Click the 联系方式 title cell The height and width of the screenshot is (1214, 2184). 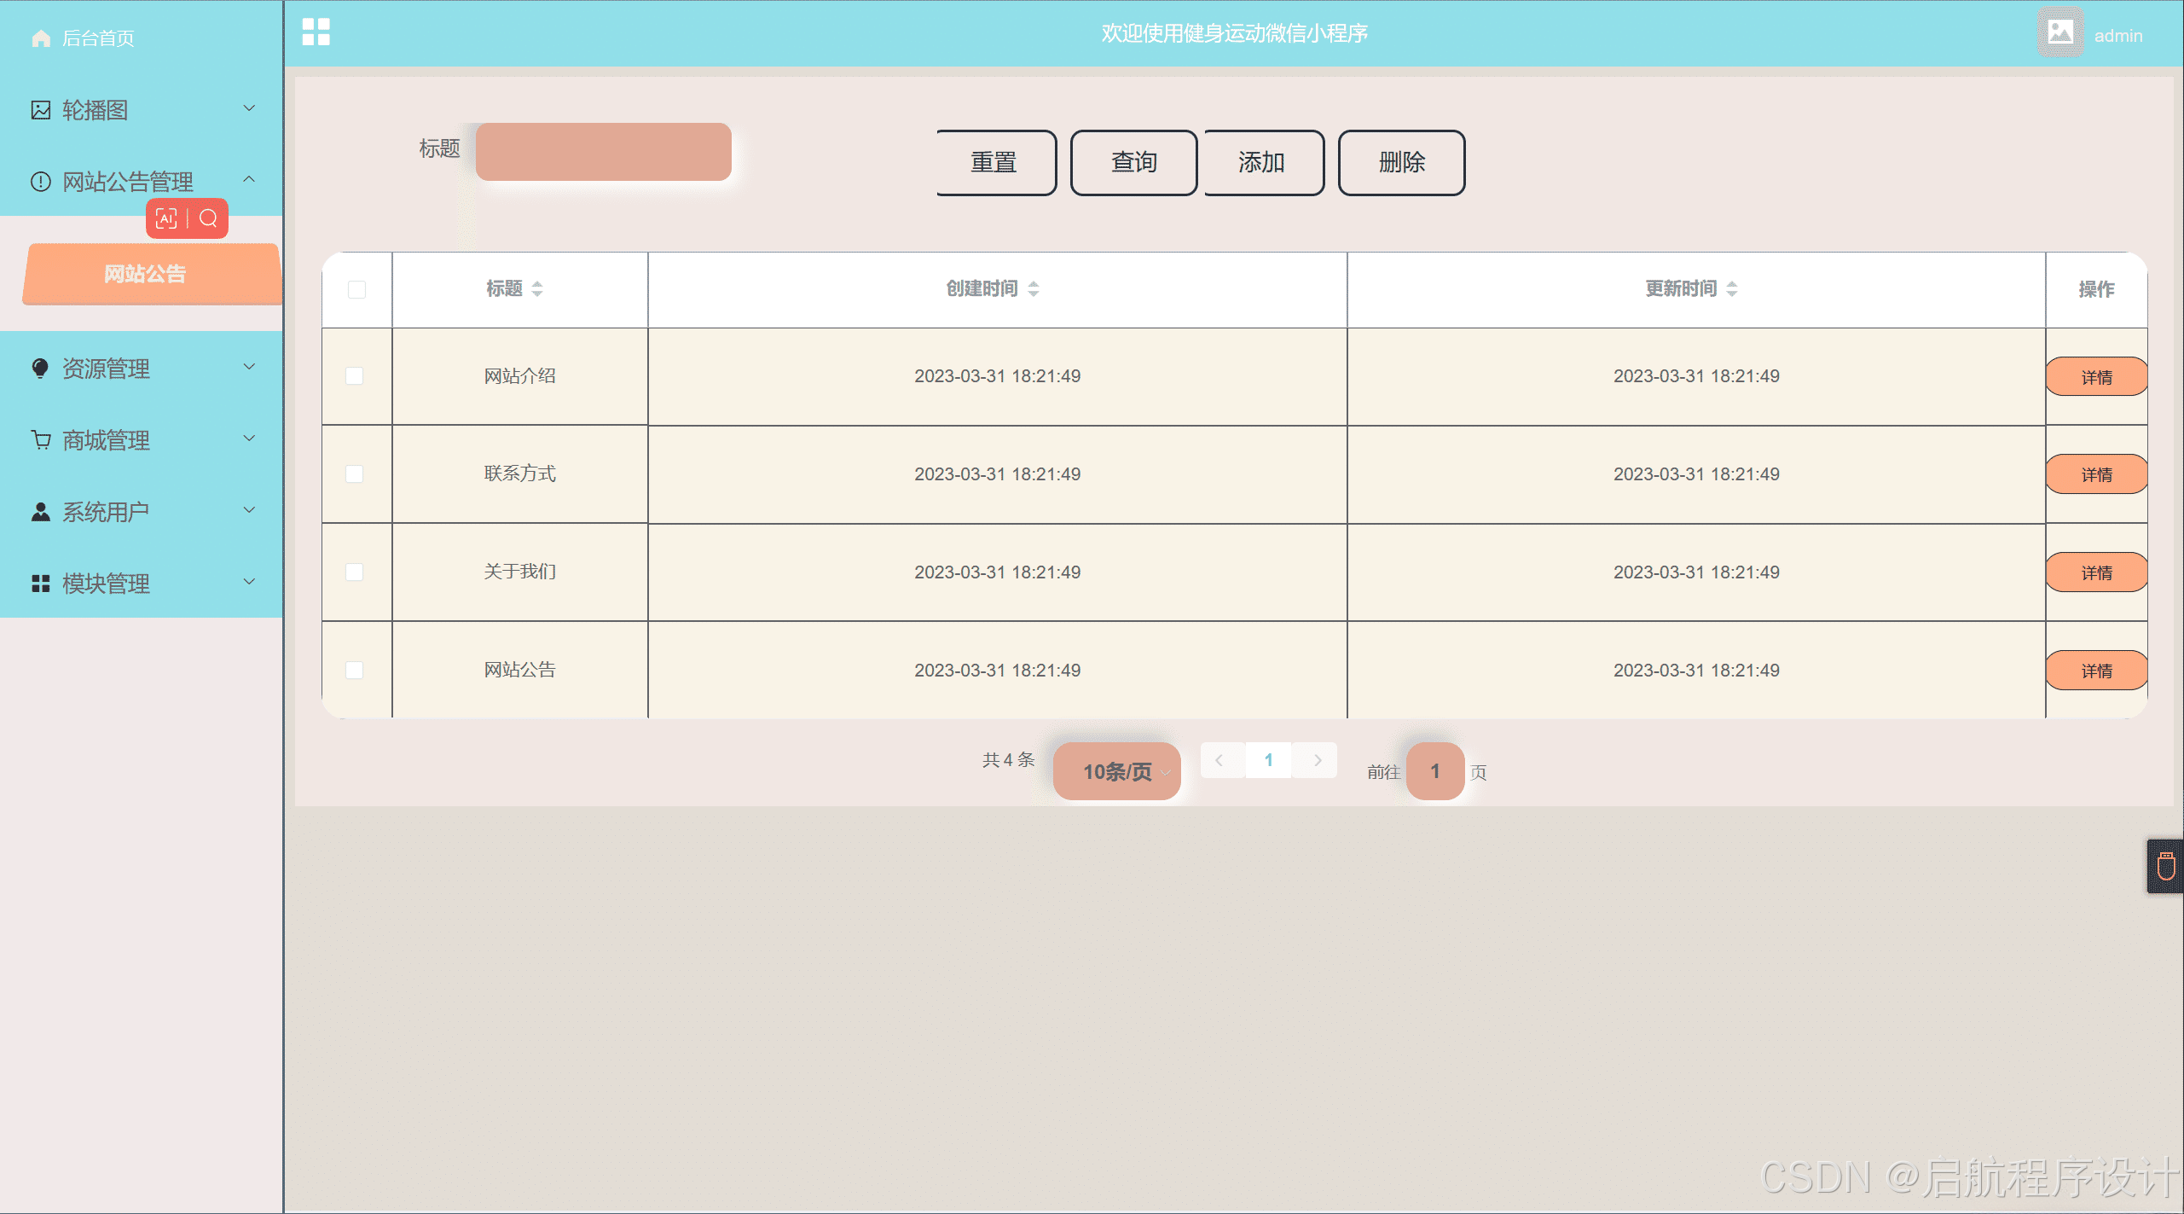coord(520,474)
